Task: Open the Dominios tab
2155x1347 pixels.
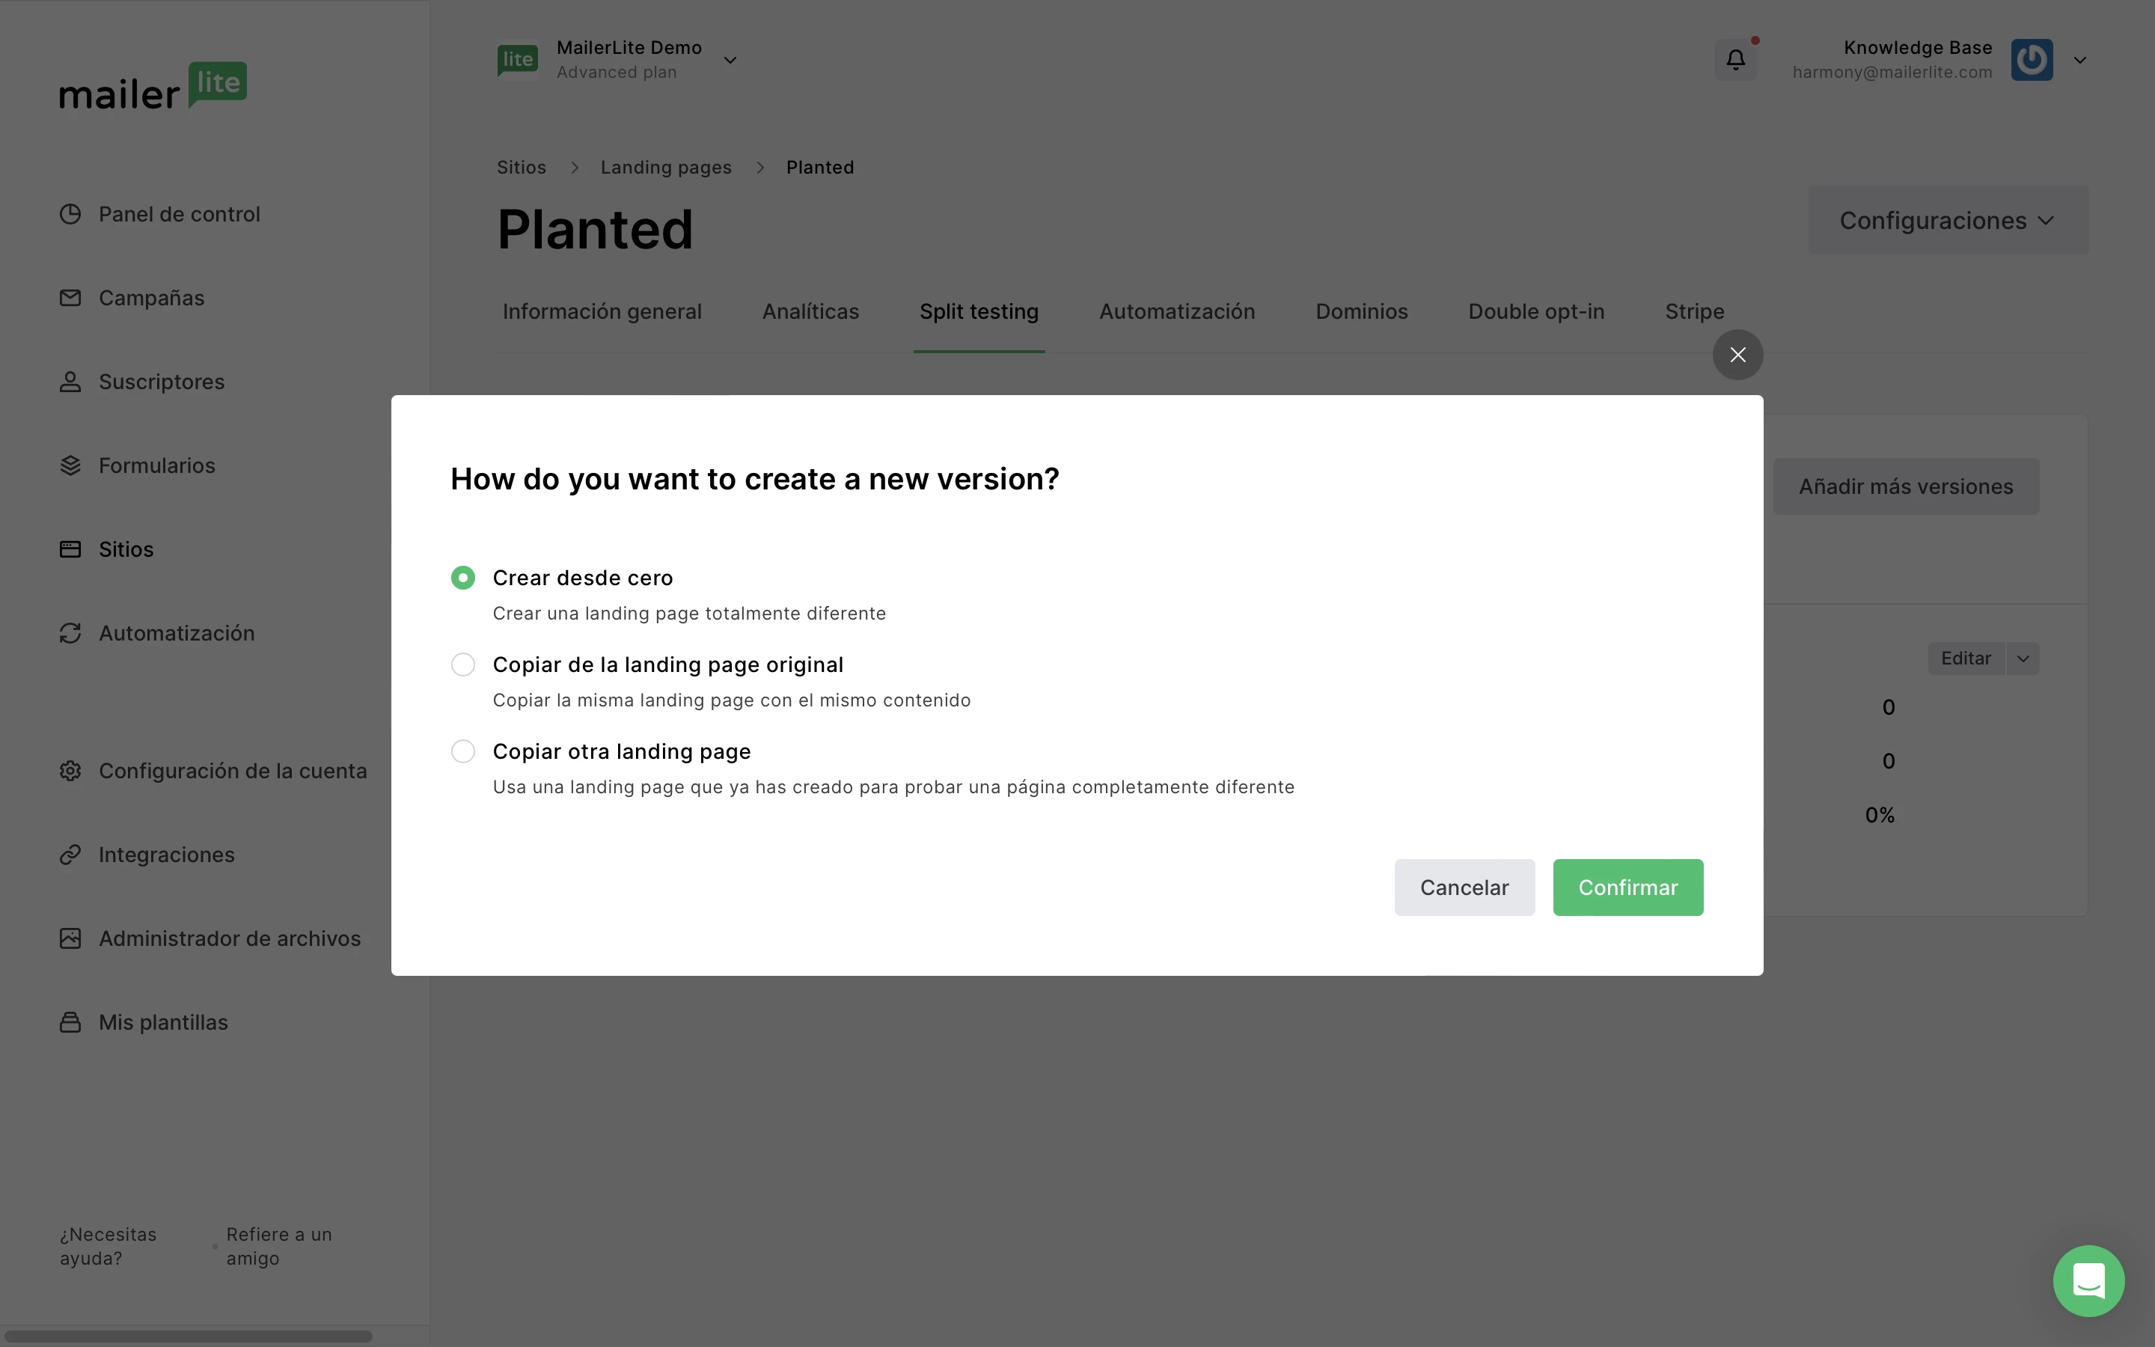Action: [1362, 312]
